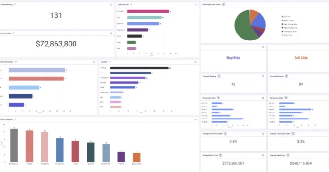This screenshot has height=172, width=329.
Task: Click the teal bar in Lead Sources
Action: coord(144,18)
